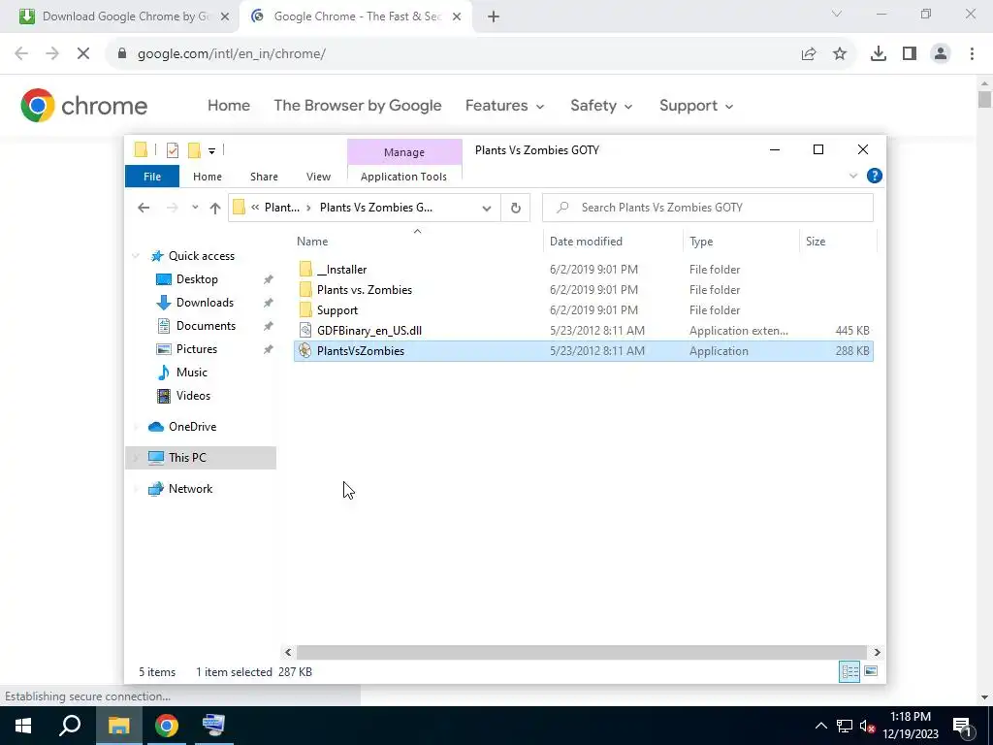Open the Application Tools tab
This screenshot has width=993, height=745.
pos(403,177)
